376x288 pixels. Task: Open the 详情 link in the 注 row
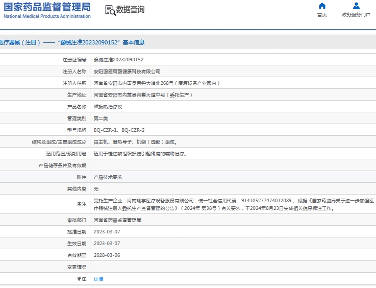pos(98,279)
